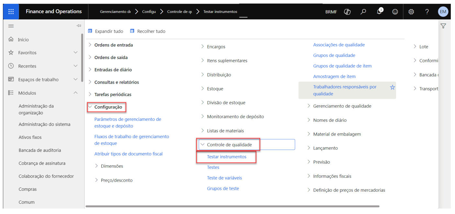Click the feedback smiley icon
The image size is (455, 214).
(x=395, y=12)
